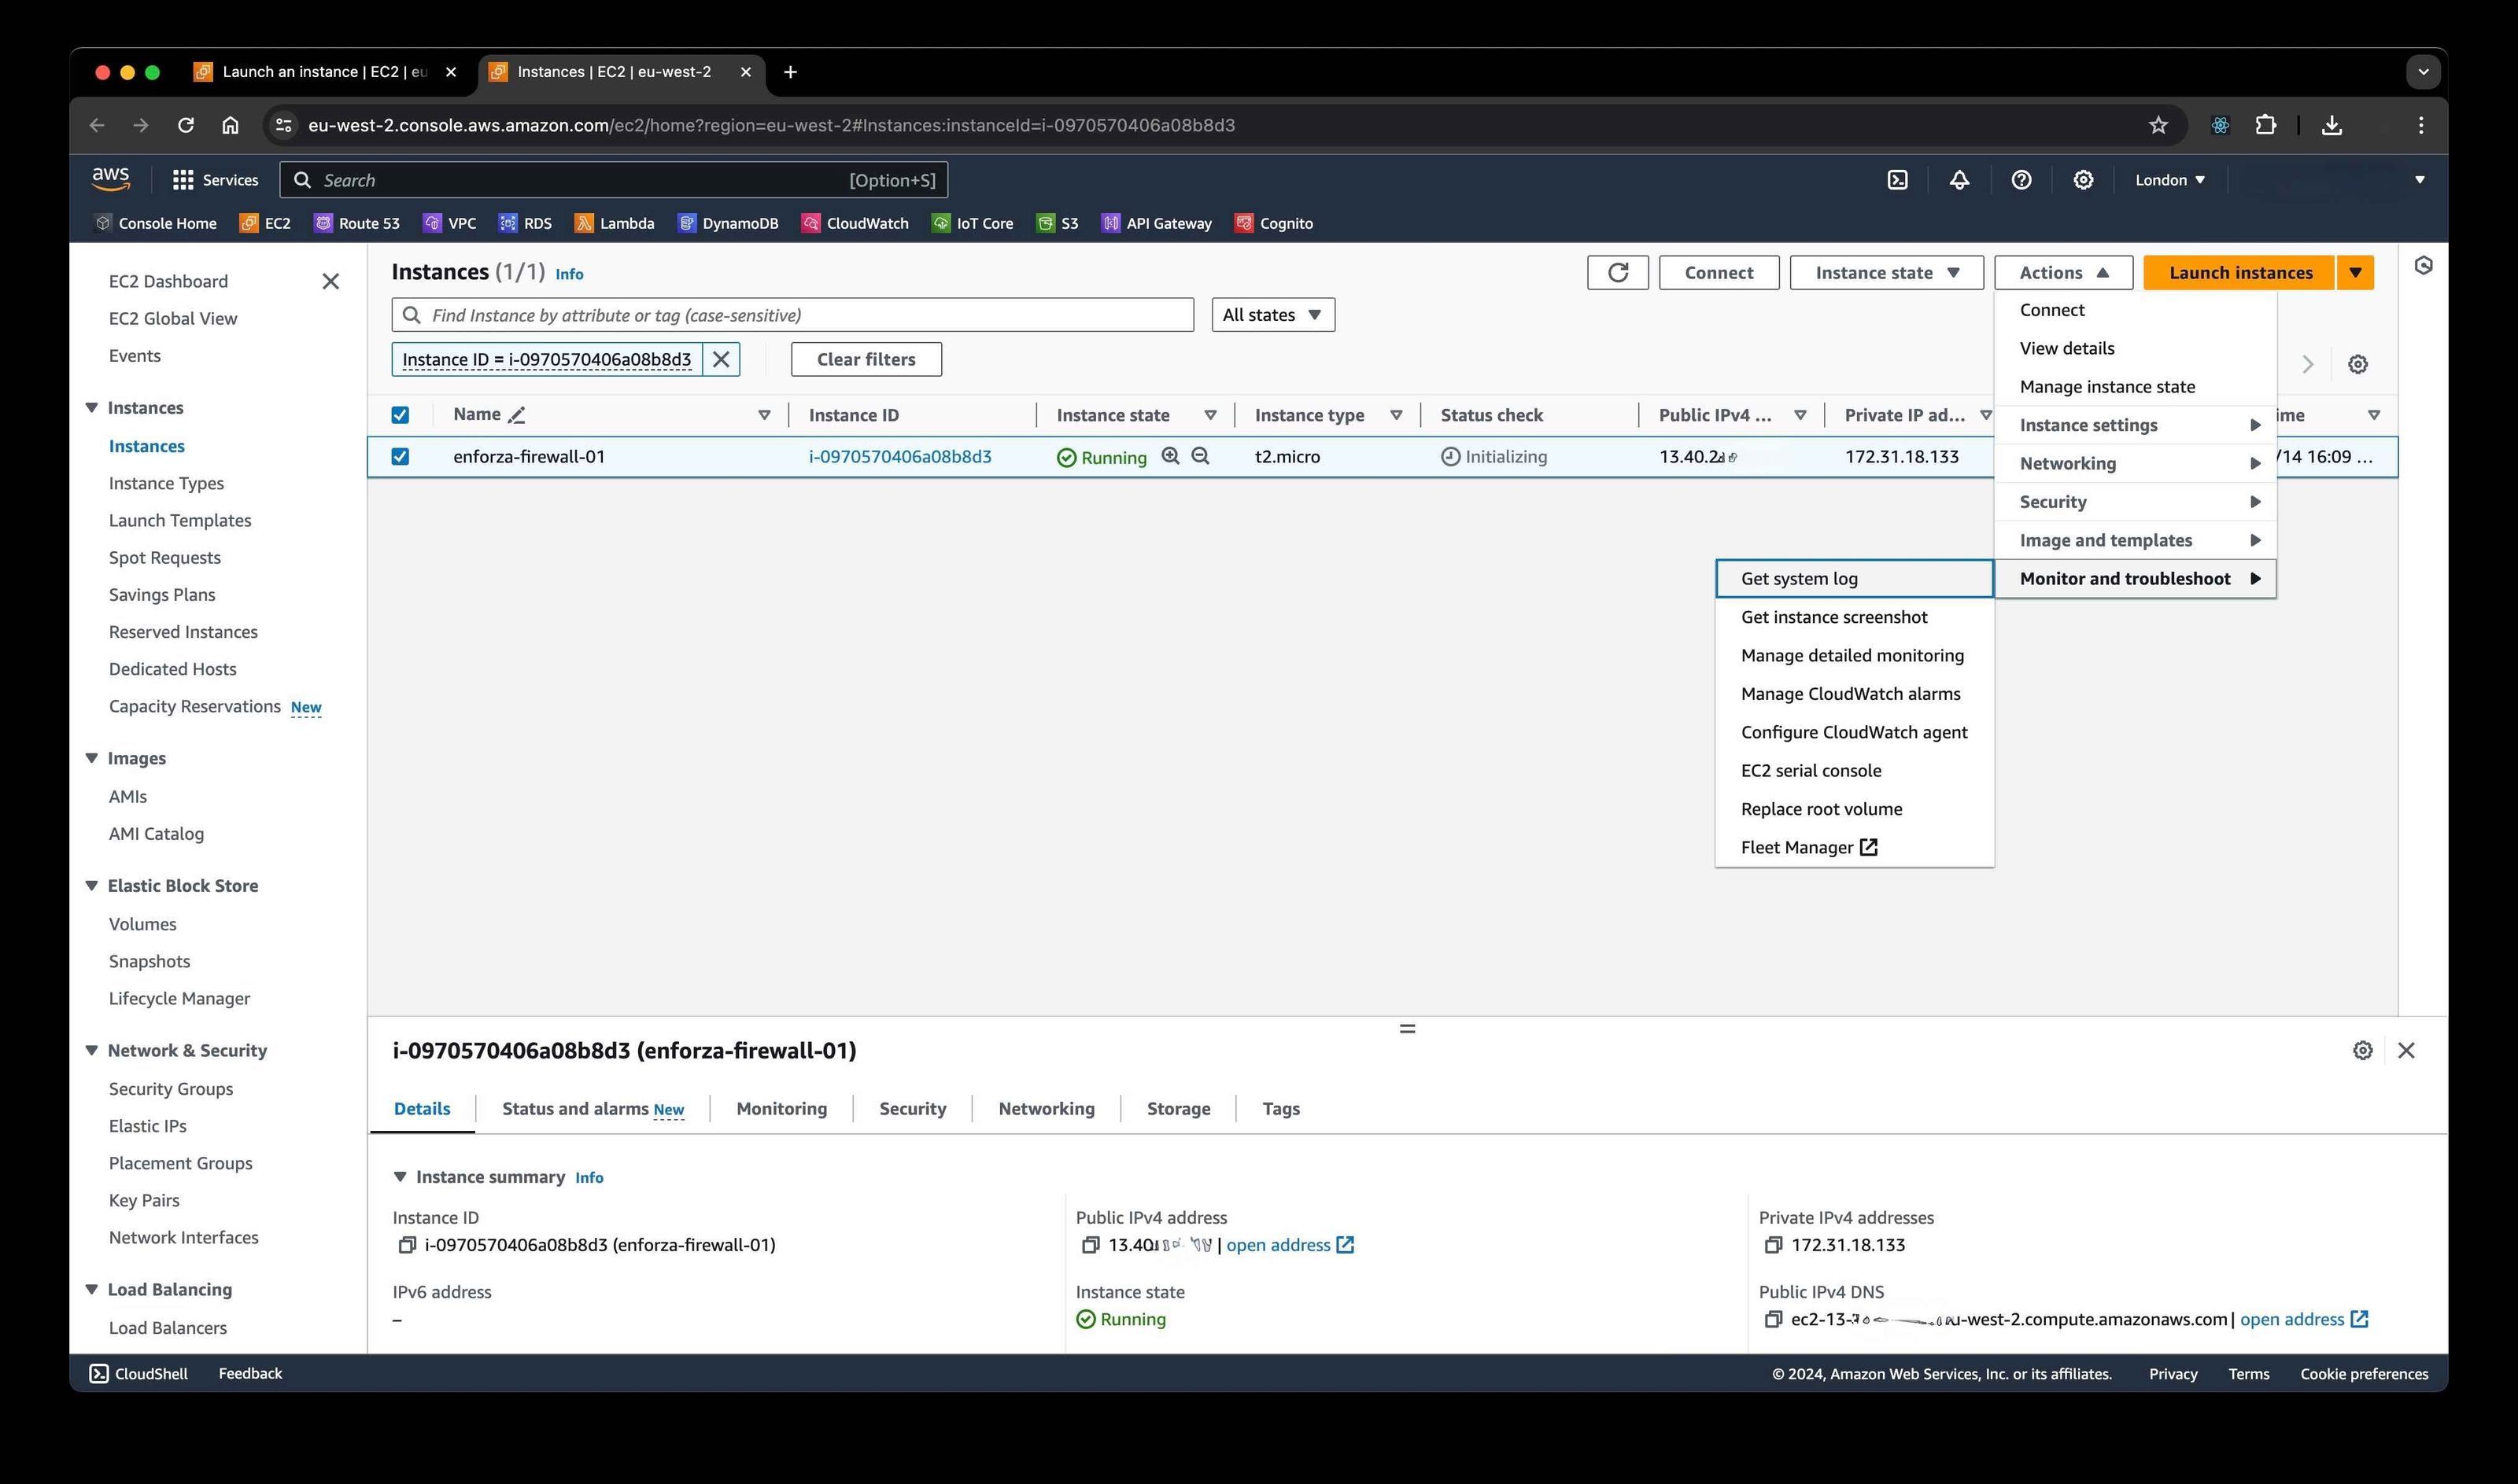Open EC2 bookmark in favorites bar
Screen dimensions: 2518x1484
[265, 223]
